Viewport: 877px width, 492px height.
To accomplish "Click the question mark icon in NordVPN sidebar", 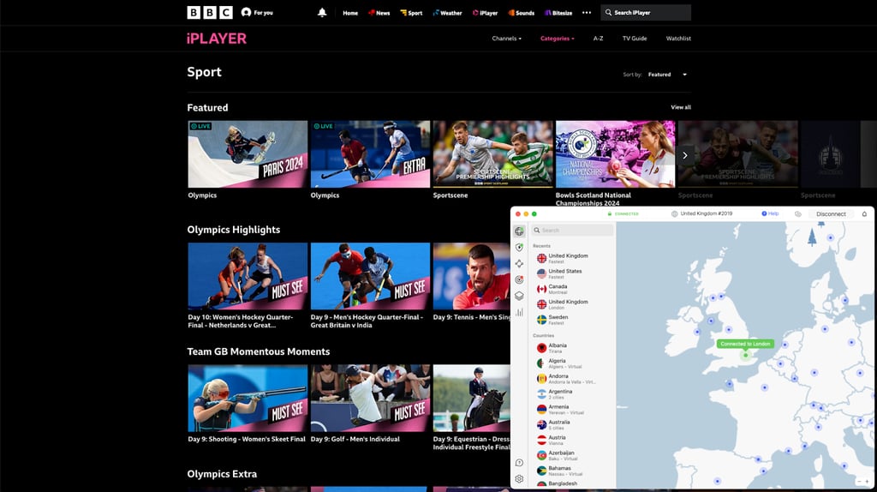I will [520, 463].
